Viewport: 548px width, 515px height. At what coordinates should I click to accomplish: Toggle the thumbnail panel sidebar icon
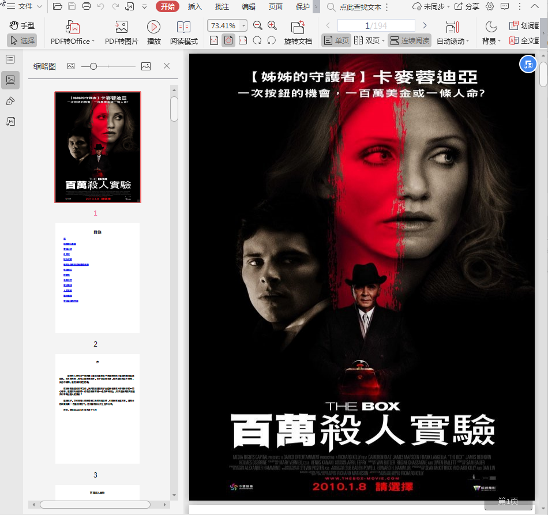tap(10, 80)
